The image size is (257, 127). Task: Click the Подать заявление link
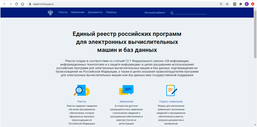(x=171, y=101)
